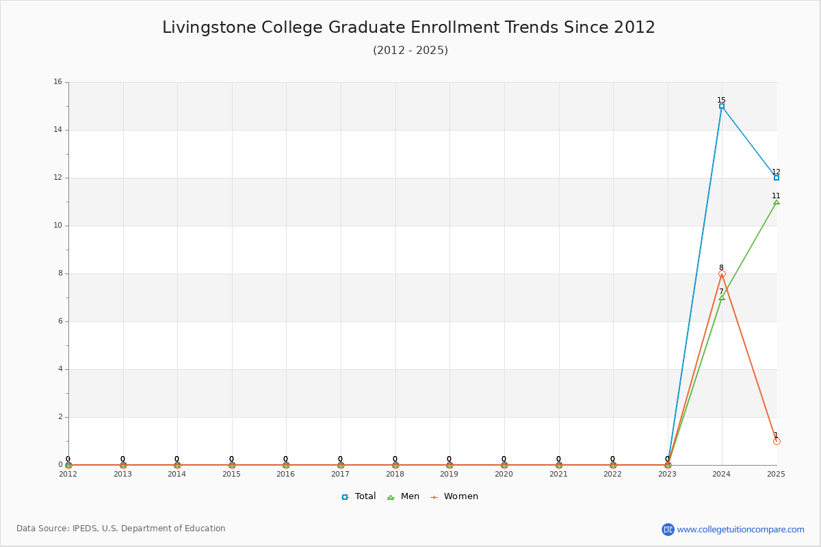Click the 8 y-axis label
This screenshot has height=547, width=821.
60,273
